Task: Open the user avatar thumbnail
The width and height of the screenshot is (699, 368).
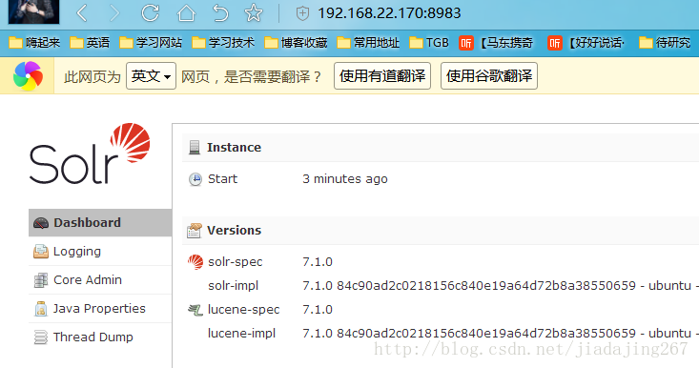Action: [34, 11]
